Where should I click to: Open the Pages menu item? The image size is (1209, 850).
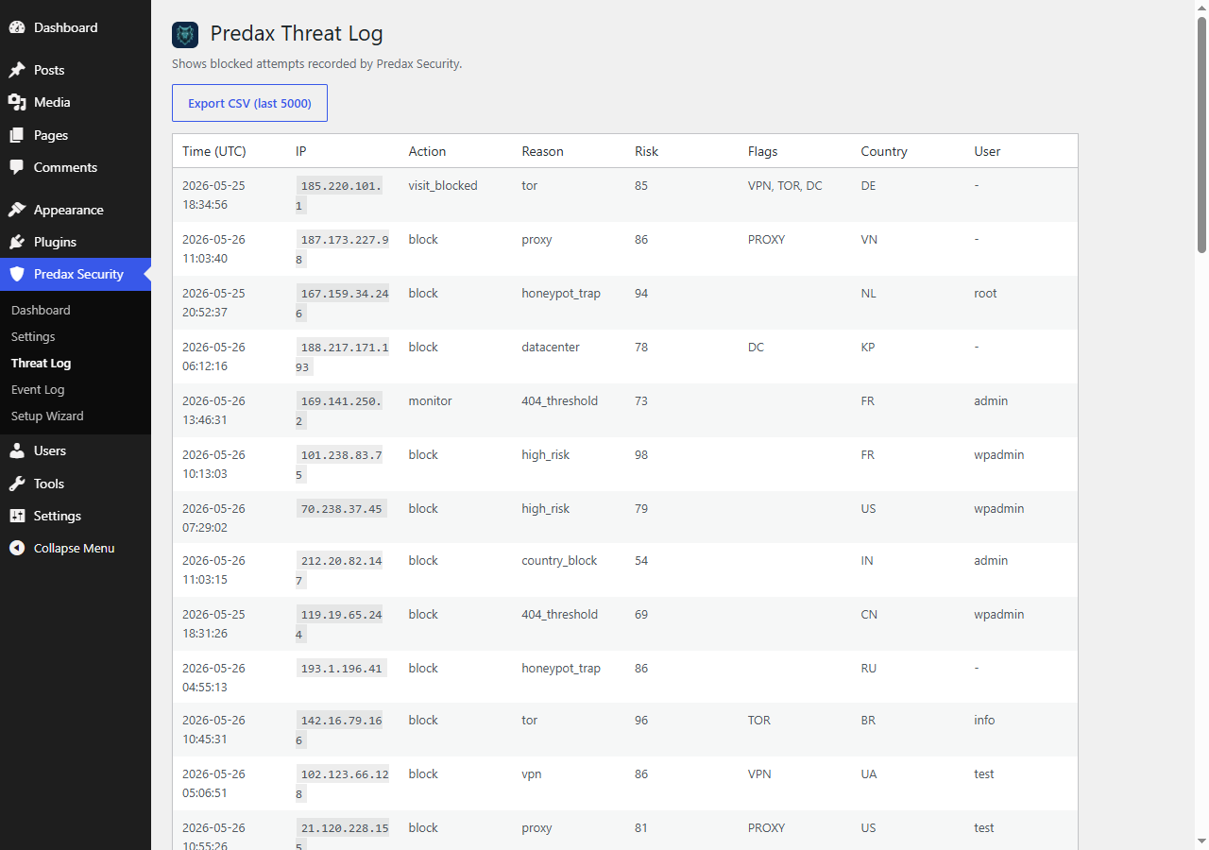[76, 135]
